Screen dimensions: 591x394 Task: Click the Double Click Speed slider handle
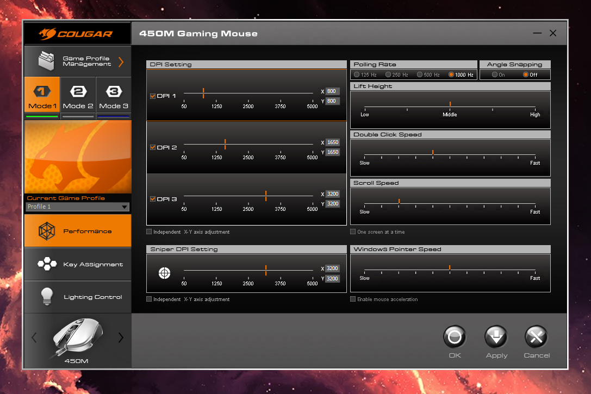433,153
